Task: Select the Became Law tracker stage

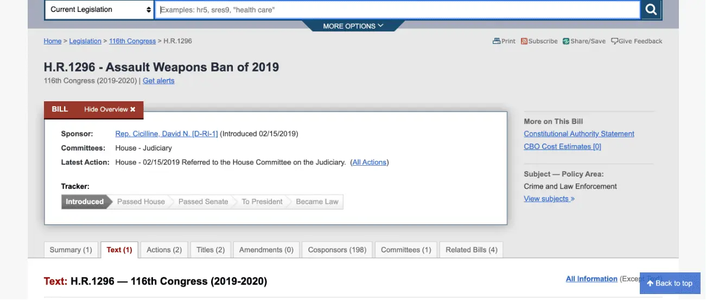Action: pos(317,201)
